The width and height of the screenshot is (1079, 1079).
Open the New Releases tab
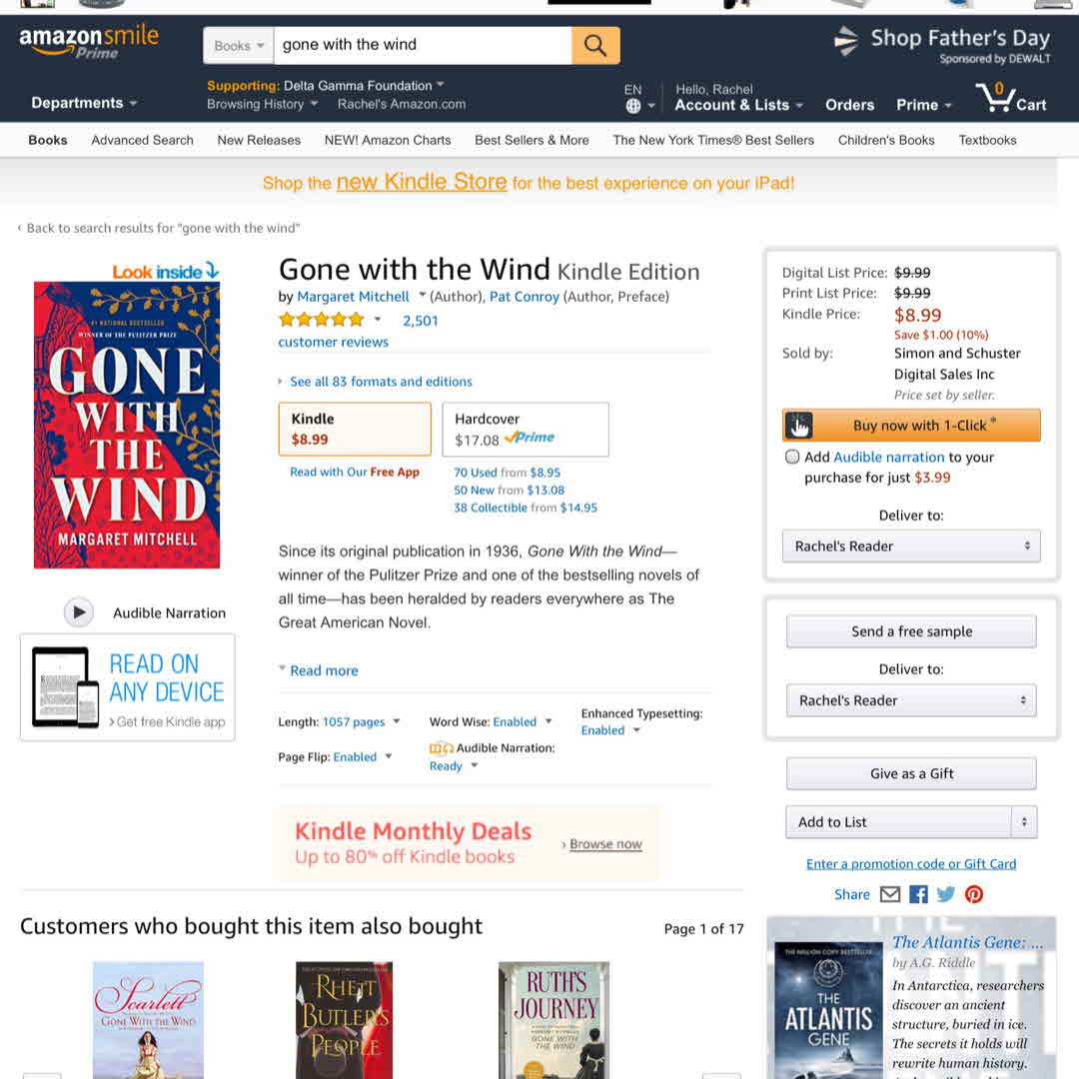[259, 141]
